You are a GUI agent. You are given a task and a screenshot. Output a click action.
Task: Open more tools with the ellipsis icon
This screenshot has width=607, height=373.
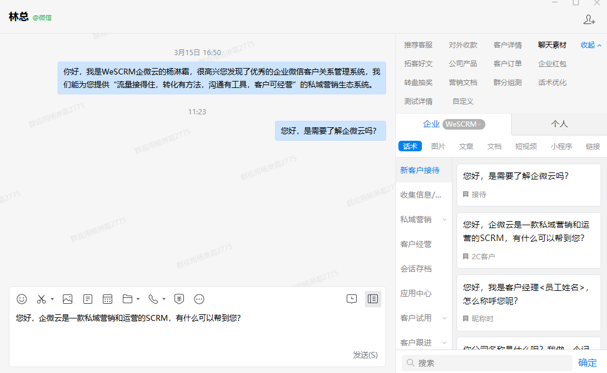tap(199, 299)
